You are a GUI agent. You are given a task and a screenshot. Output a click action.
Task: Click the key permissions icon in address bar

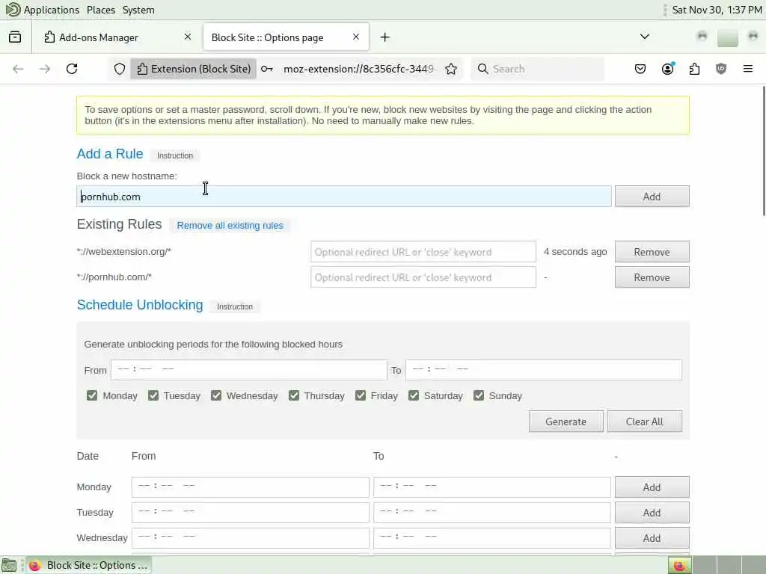click(267, 69)
